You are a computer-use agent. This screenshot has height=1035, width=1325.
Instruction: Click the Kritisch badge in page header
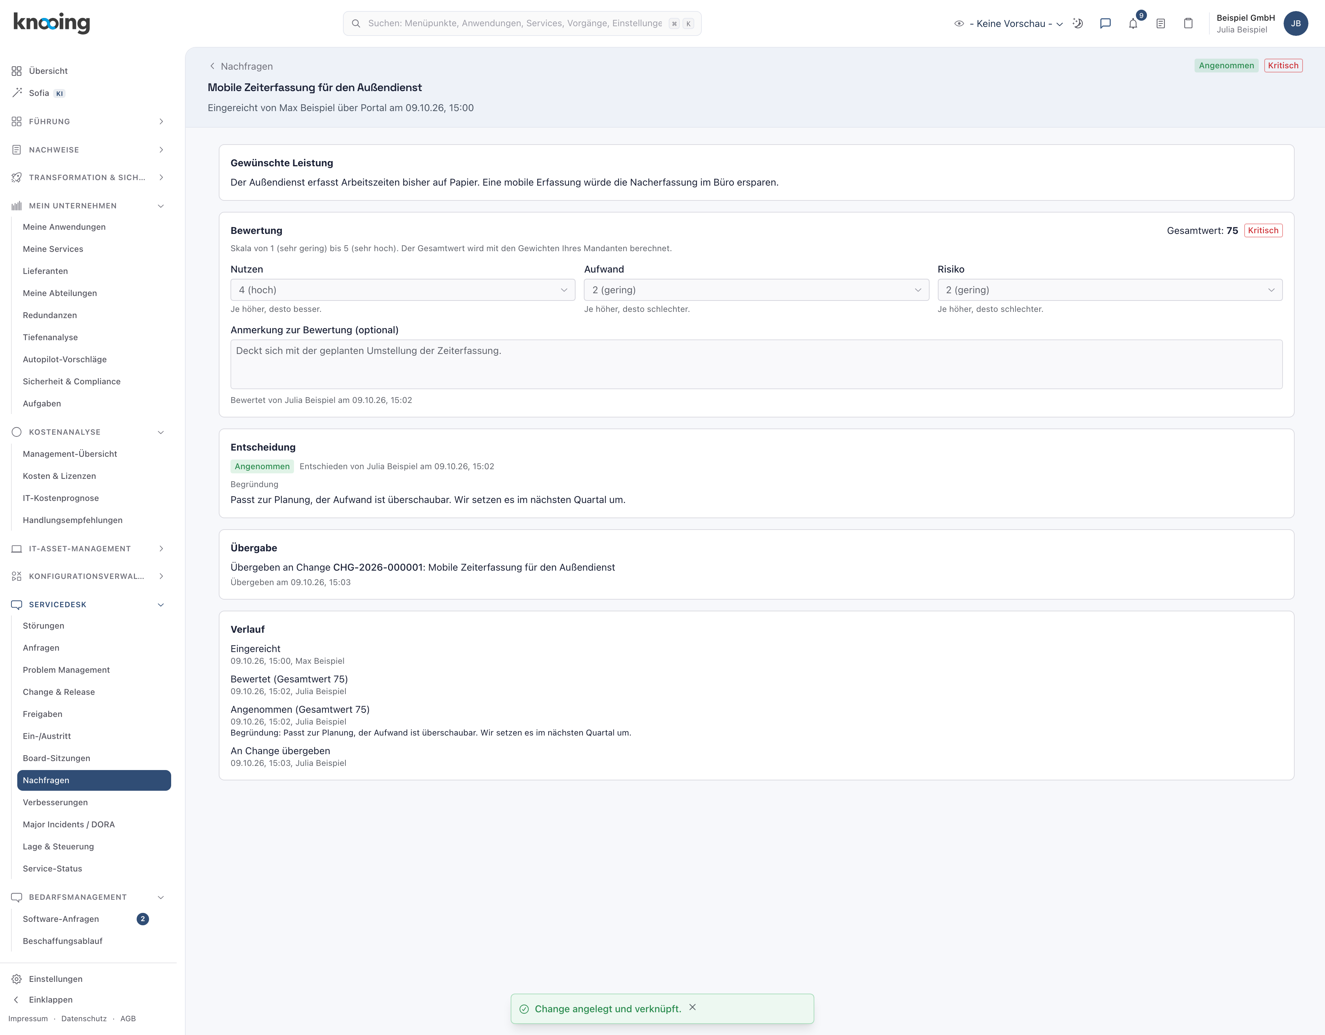coord(1283,66)
